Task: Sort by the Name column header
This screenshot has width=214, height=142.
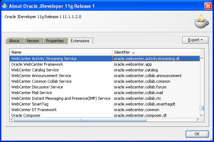Action: coord(61,52)
